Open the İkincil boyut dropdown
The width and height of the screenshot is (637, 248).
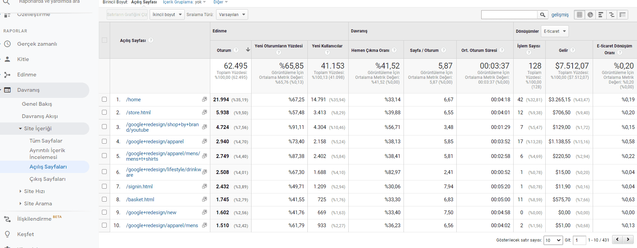[x=167, y=15]
